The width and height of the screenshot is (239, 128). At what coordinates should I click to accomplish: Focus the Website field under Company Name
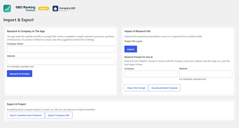click(x=61, y=61)
